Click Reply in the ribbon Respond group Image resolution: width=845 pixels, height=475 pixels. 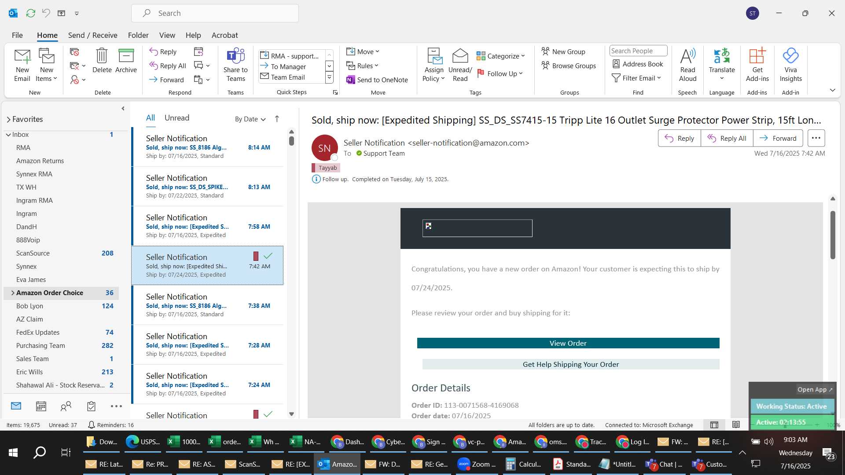163,51
